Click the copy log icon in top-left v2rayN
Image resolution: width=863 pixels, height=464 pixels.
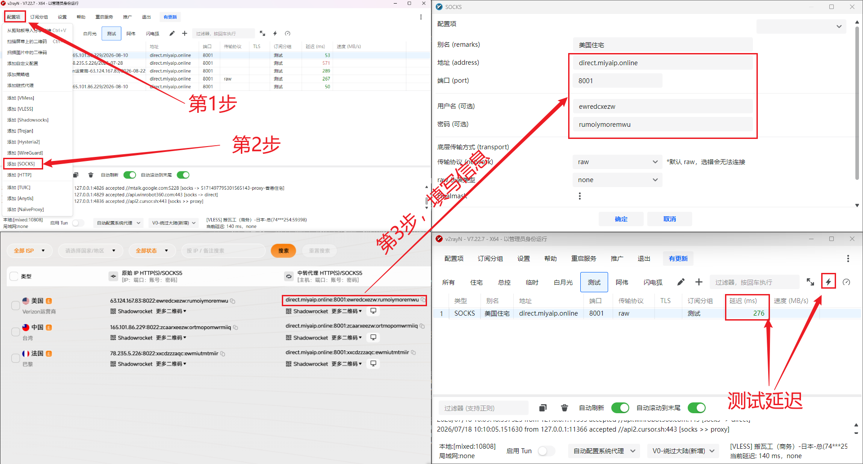(x=76, y=175)
